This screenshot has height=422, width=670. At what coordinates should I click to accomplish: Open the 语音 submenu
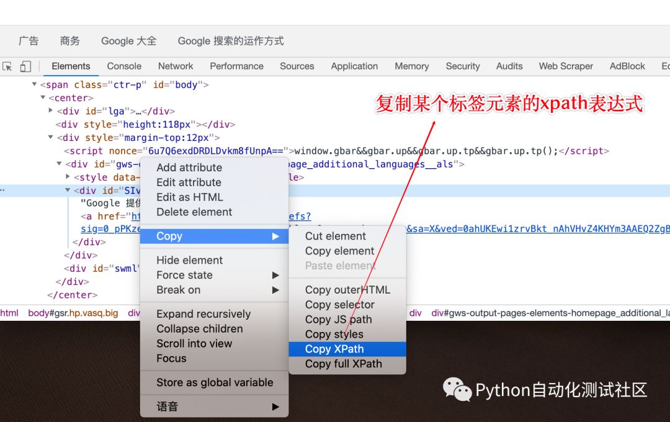point(214,406)
